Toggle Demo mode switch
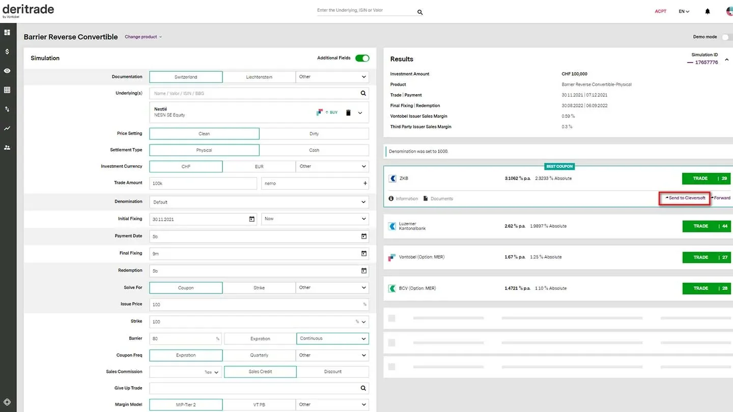733x412 pixels. (x=727, y=37)
